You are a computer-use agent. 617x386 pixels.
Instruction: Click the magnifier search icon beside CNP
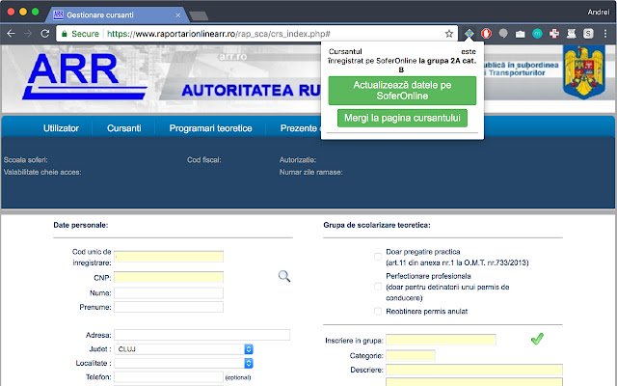[284, 276]
